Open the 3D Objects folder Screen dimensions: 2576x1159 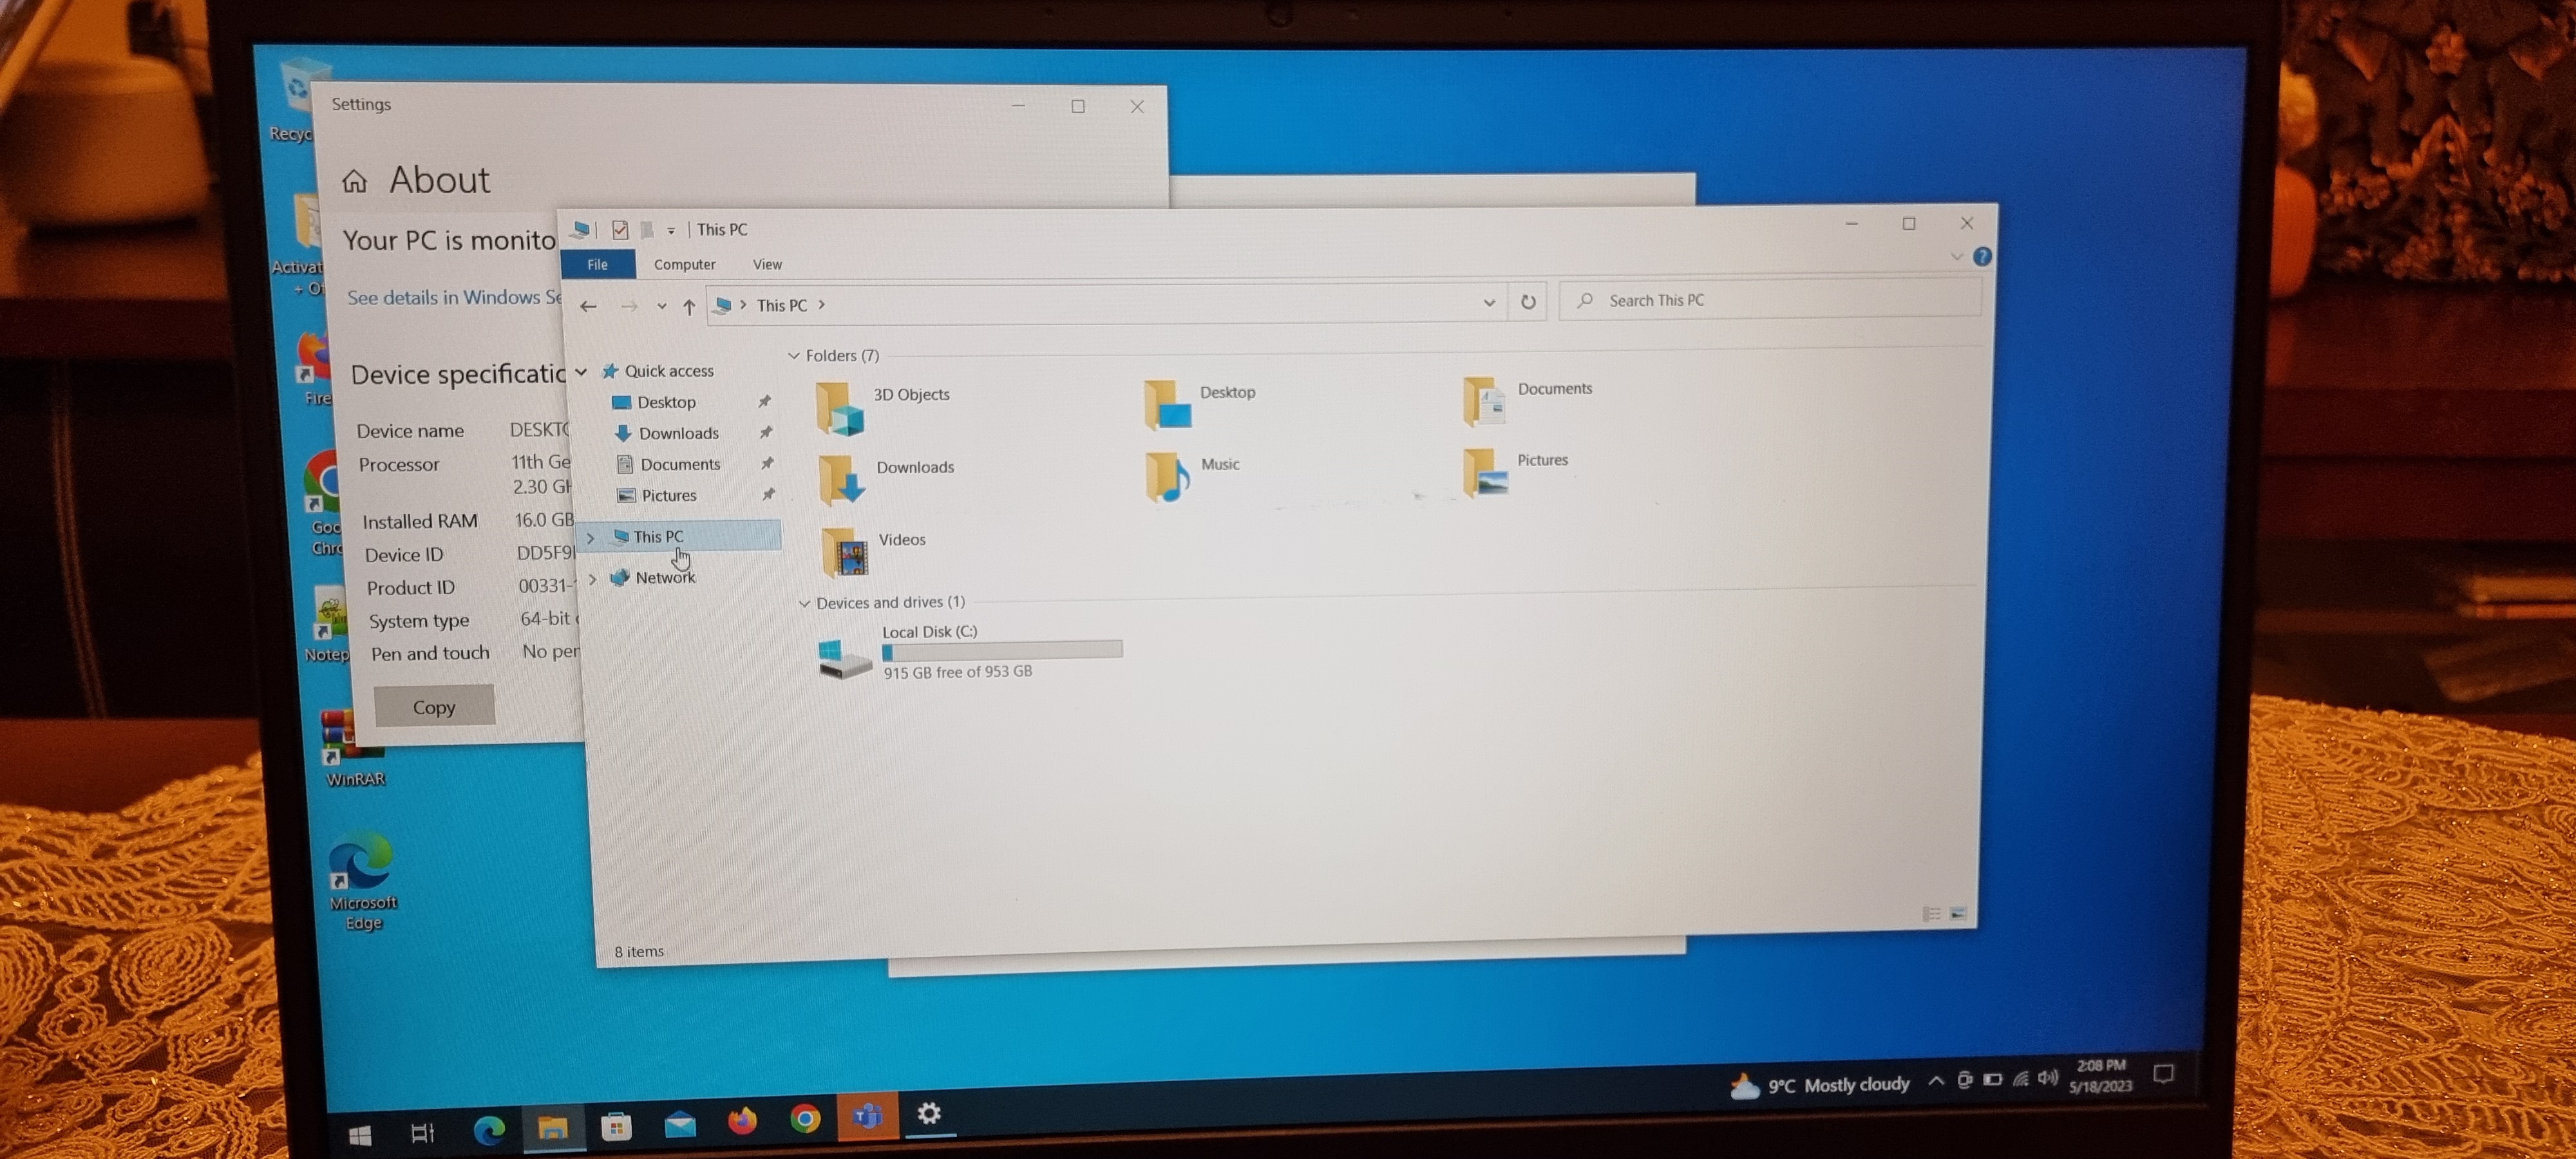coord(840,408)
